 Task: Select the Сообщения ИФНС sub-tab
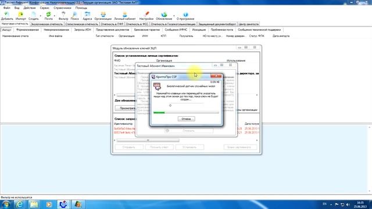(x=176, y=30)
